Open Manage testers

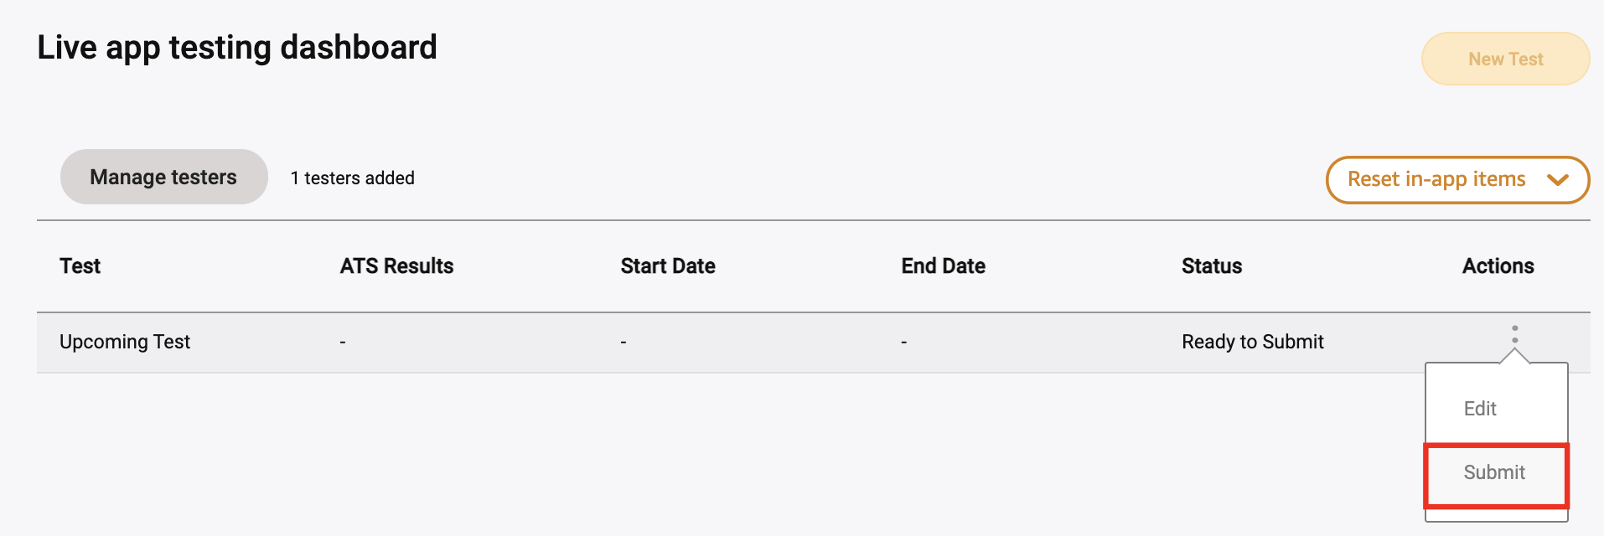[x=163, y=178]
